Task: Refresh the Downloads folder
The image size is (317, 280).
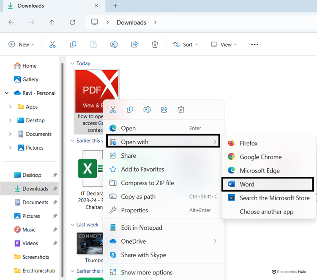Action: [x=72, y=22]
